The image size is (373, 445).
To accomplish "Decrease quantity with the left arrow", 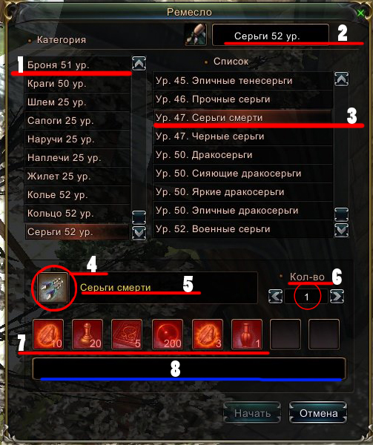I will (275, 297).
